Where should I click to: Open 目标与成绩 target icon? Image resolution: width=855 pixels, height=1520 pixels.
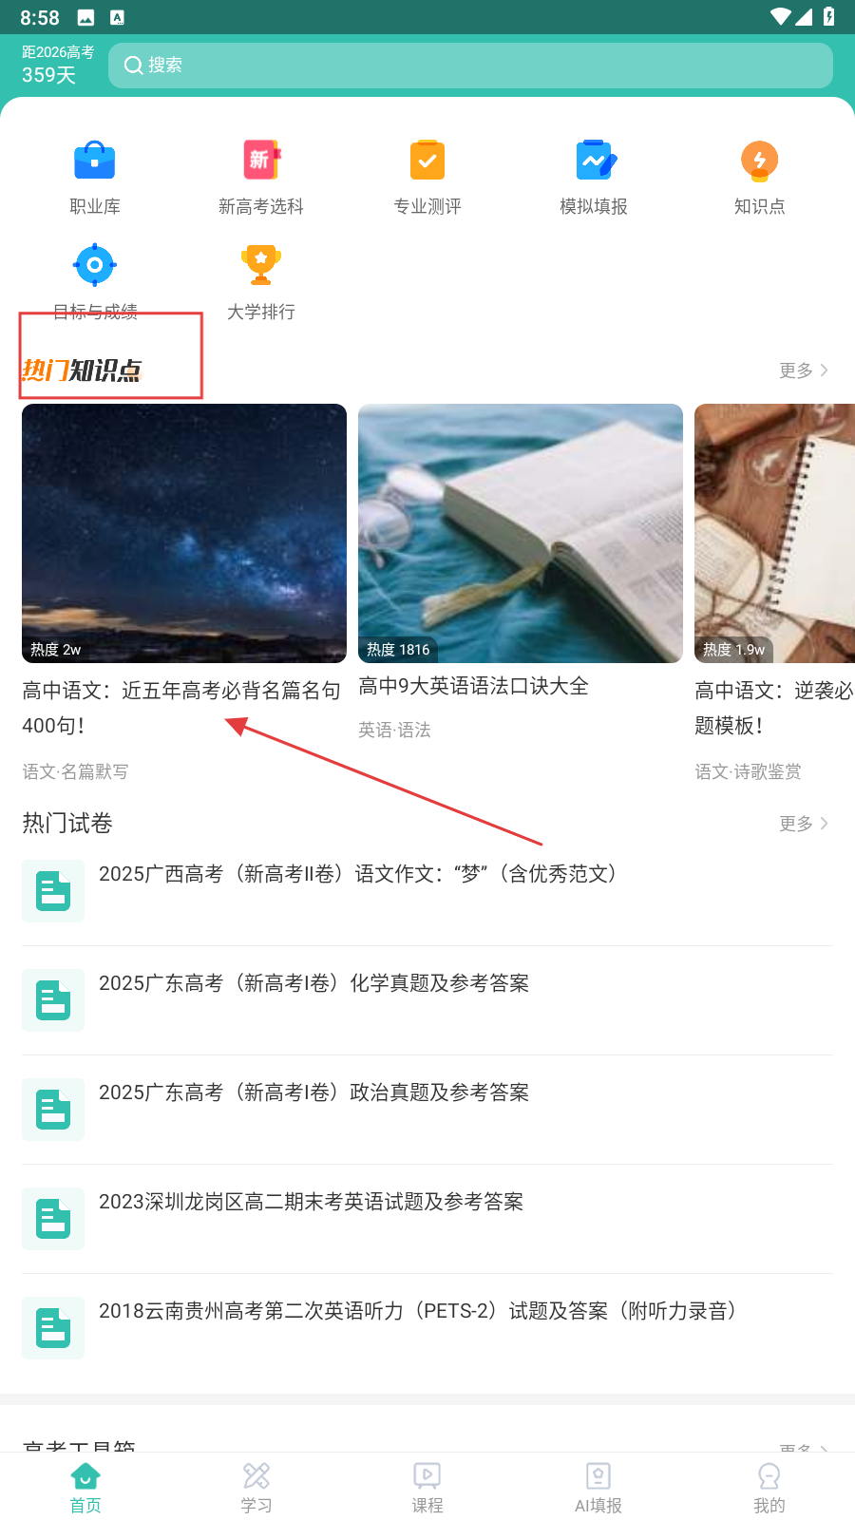[x=95, y=265]
